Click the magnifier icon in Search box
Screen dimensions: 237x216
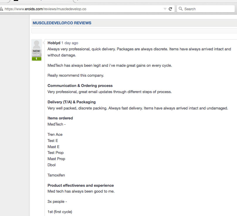(x=180, y=9)
